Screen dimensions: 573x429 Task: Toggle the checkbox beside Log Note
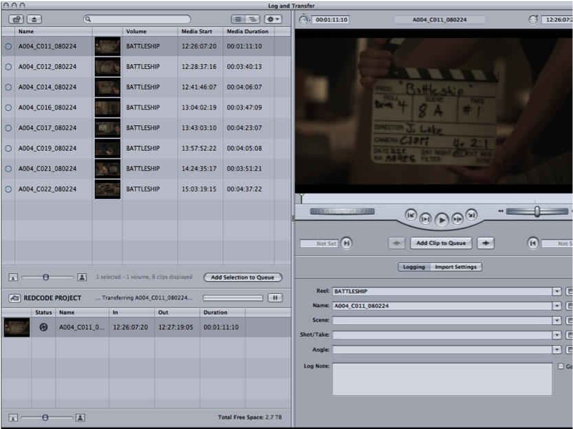click(x=561, y=366)
